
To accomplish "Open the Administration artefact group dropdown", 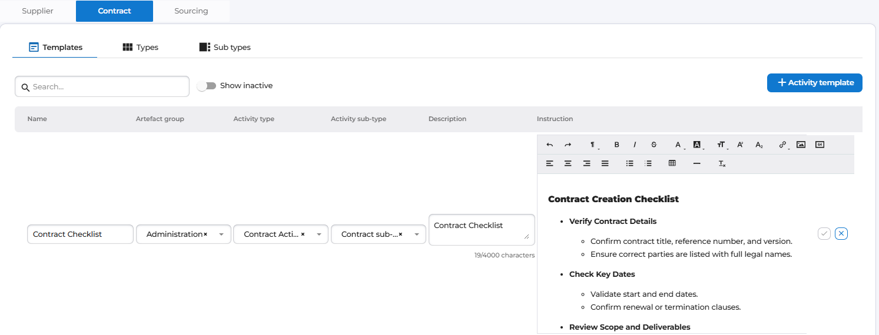I will 221,235.
